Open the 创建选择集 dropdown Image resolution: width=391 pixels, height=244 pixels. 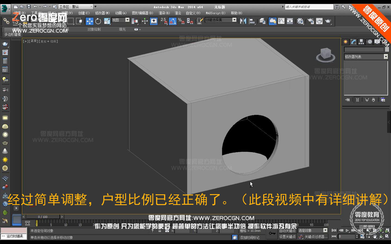pyautogui.click(x=221, y=20)
